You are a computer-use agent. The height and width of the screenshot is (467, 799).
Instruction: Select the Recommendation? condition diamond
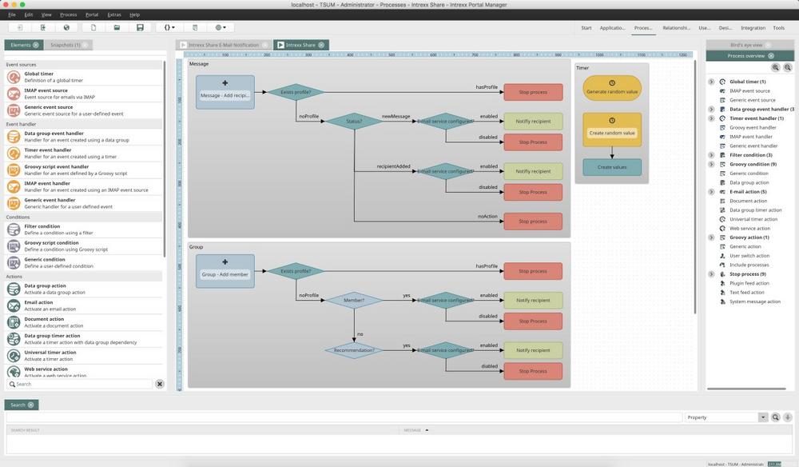[x=354, y=350]
